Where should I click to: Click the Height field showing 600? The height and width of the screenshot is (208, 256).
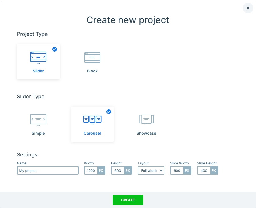click(x=117, y=170)
